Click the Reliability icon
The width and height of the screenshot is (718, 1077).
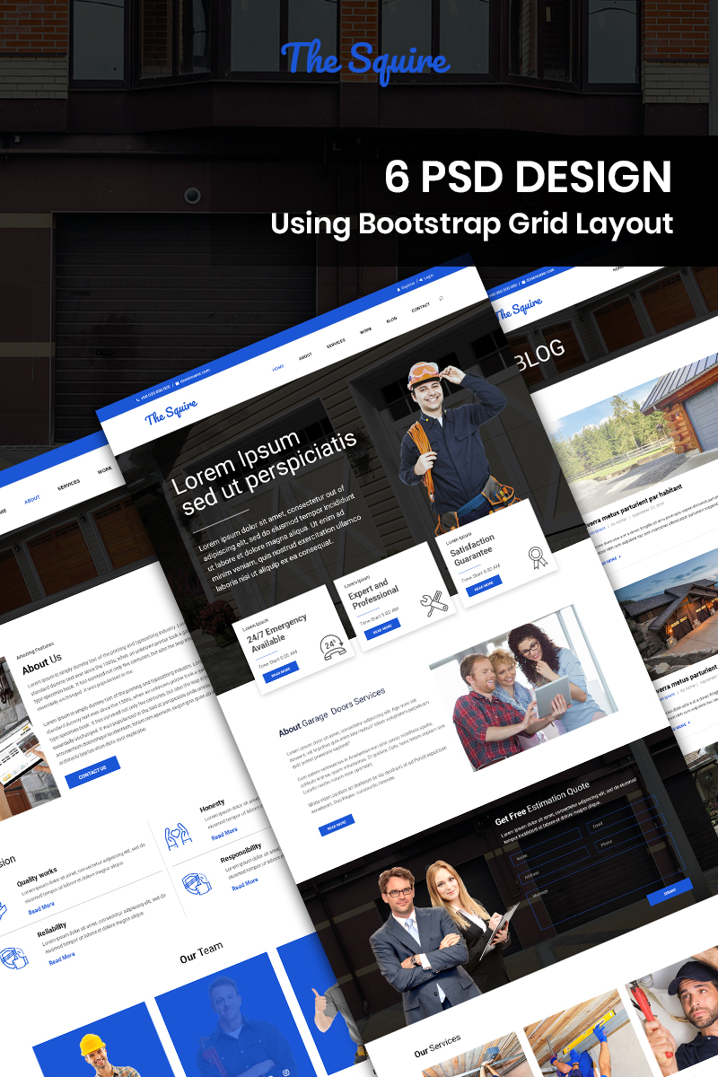pos(13,958)
